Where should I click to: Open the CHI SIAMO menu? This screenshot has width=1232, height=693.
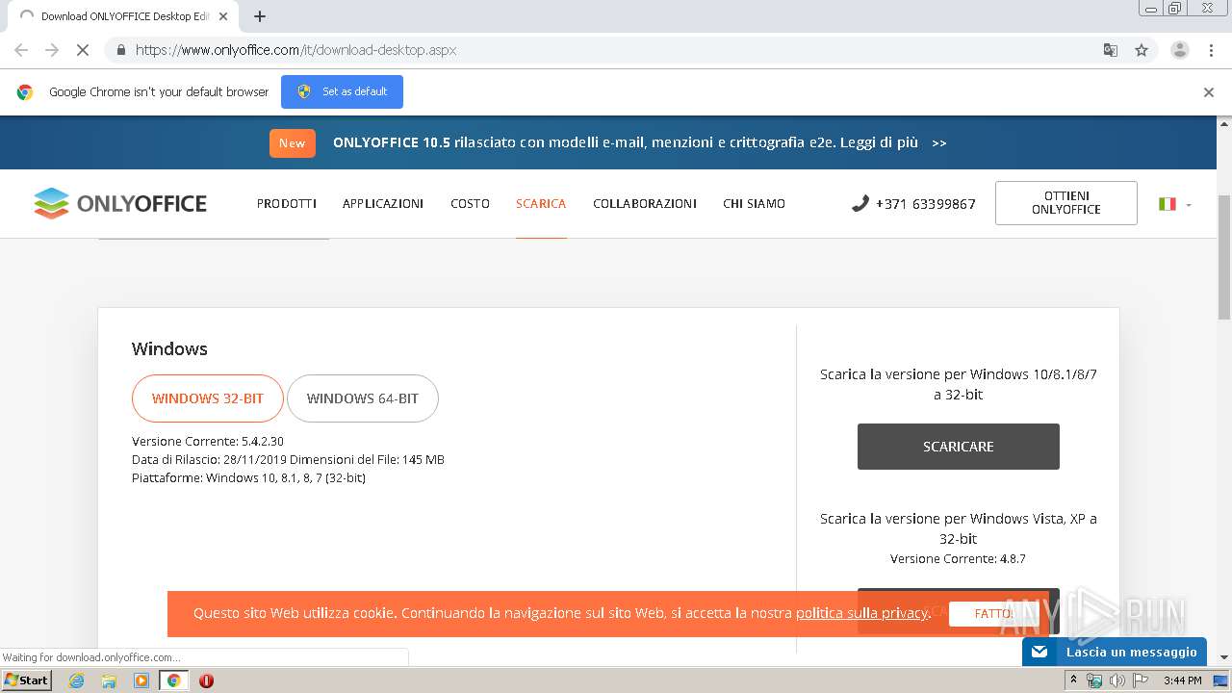click(754, 203)
